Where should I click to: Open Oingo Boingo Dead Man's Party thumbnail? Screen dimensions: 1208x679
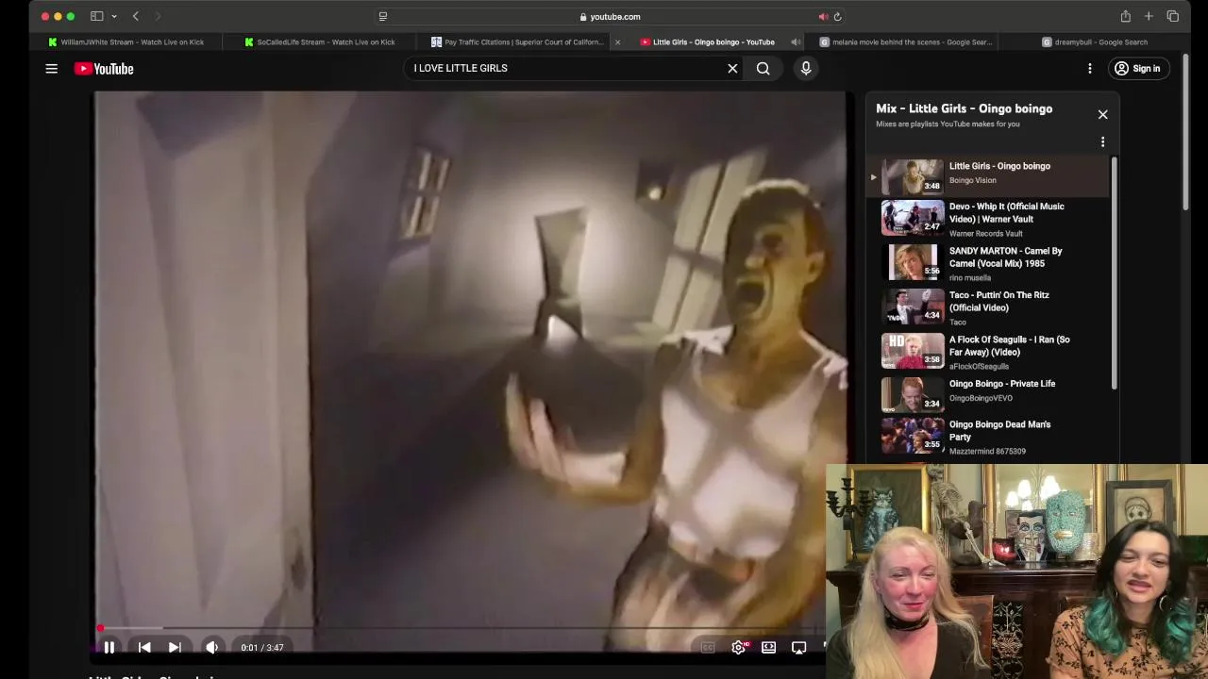[913, 436]
